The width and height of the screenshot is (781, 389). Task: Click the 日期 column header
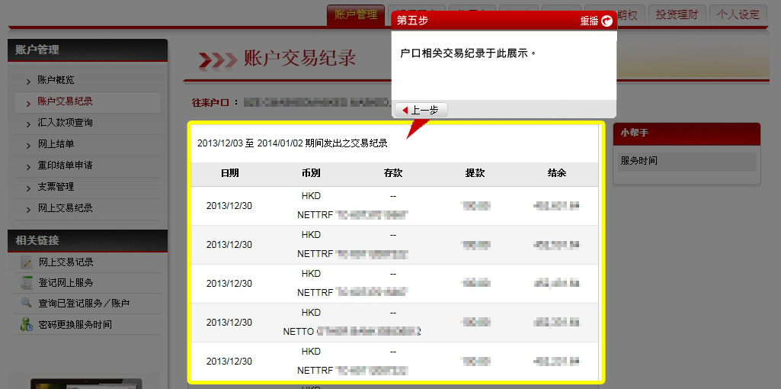tap(229, 174)
